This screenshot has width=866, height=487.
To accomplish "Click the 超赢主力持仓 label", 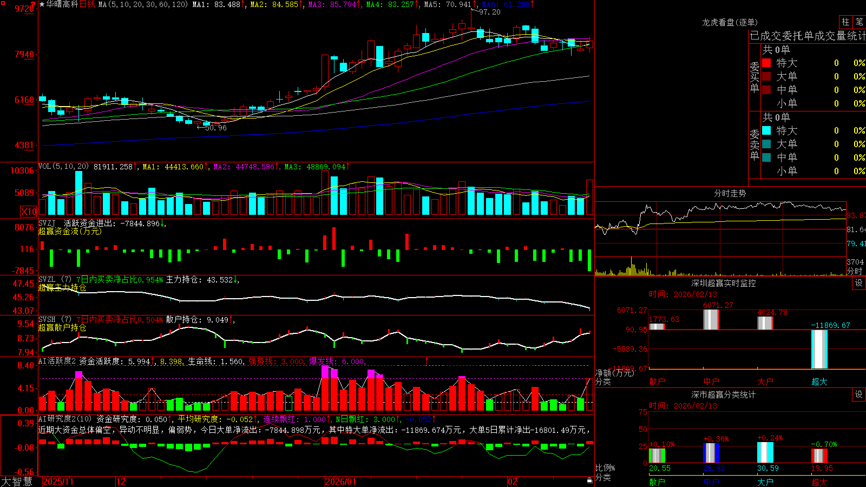I will coord(62,287).
